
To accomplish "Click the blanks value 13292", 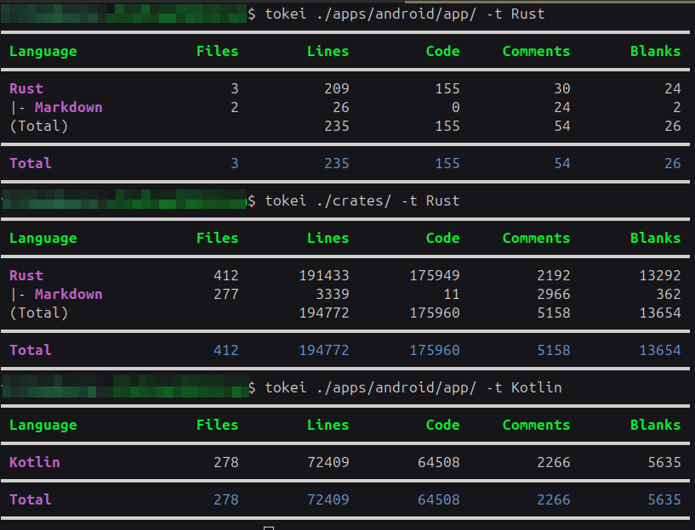I will click(x=660, y=276).
